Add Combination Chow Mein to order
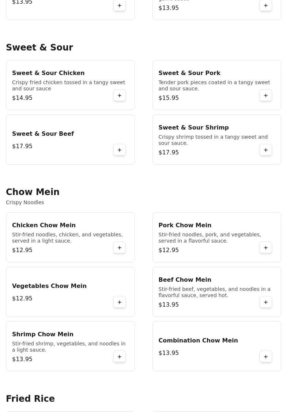 click(x=266, y=357)
